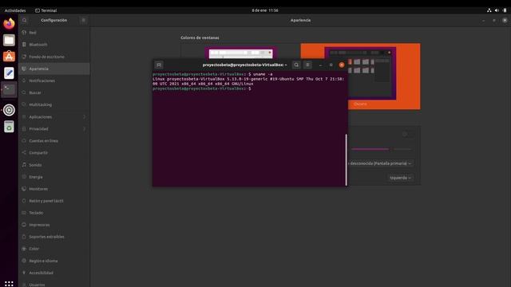This screenshot has width=511, height=287.
Task: Select Apariencia in sidebar
Action: pyautogui.click(x=54, y=69)
